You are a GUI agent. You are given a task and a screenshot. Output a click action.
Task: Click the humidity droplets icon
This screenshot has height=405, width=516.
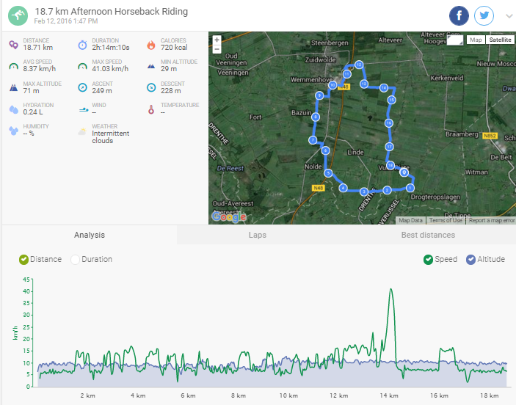[x=13, y=131]
